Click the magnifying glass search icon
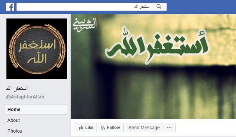 [x=159, y=6]
